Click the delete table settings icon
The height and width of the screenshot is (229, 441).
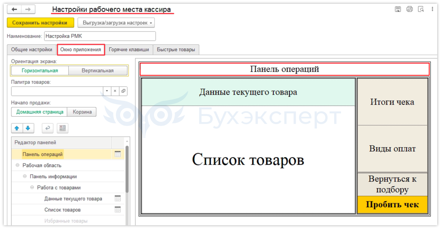pos(63,128)
